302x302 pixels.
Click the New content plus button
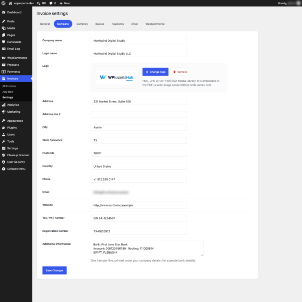pyautogui.click(x=64, y=3)
